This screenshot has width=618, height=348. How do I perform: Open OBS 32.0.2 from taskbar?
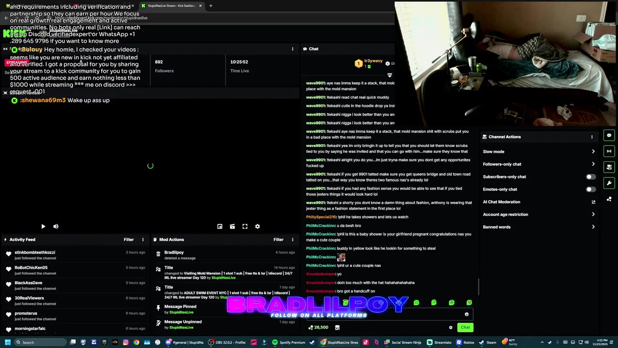point(227,342)
